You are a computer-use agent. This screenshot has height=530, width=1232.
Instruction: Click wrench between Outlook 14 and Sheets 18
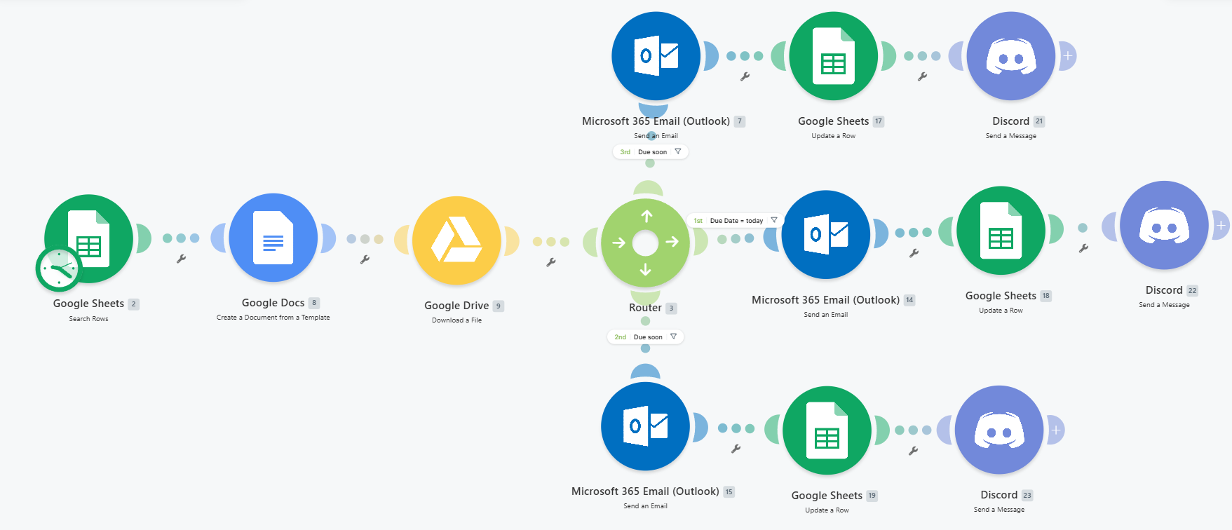click(914, 253)
